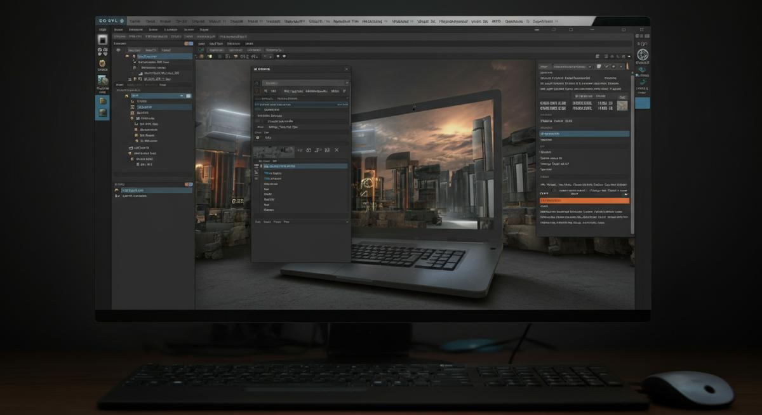
Task: Select the solid blue square in the right sidebar
Action: click(643, 102)
